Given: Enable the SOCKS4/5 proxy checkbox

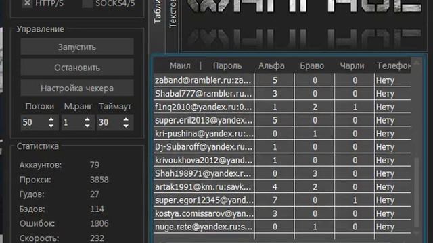Looking at the screenshot, I should click(x=87, y=3).
